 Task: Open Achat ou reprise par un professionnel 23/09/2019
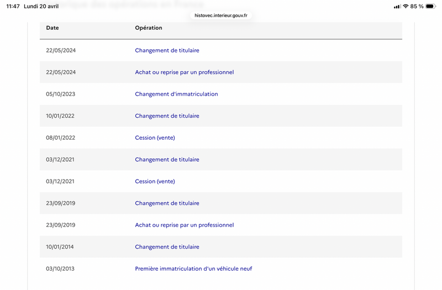[185, 225]
